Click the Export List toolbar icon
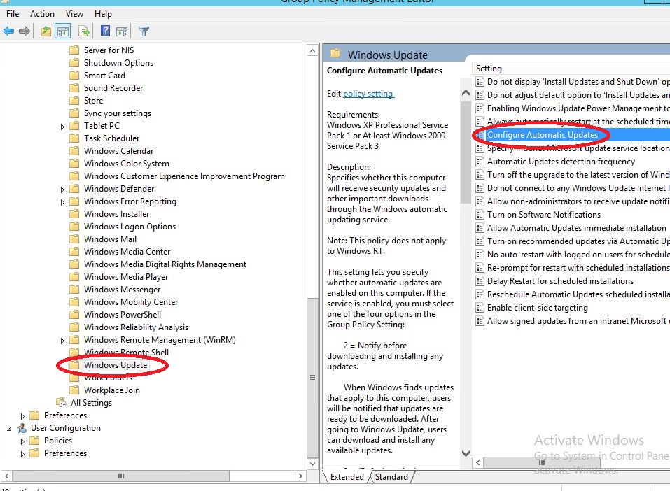Viewport: 670px width, 491px height. (x=84, y=31)
